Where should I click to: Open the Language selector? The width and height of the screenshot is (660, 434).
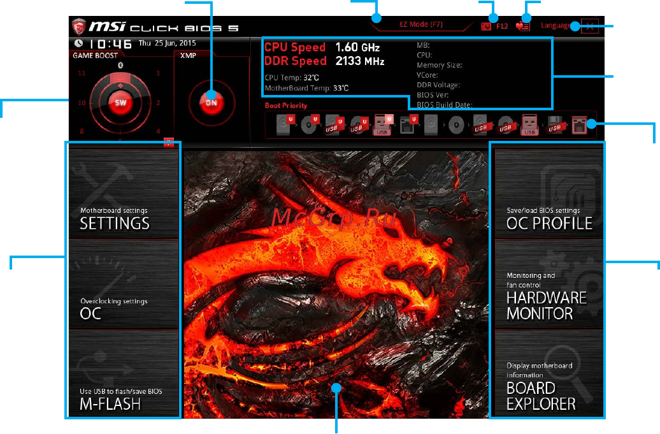pyautogui.click(x=556, y=25)
